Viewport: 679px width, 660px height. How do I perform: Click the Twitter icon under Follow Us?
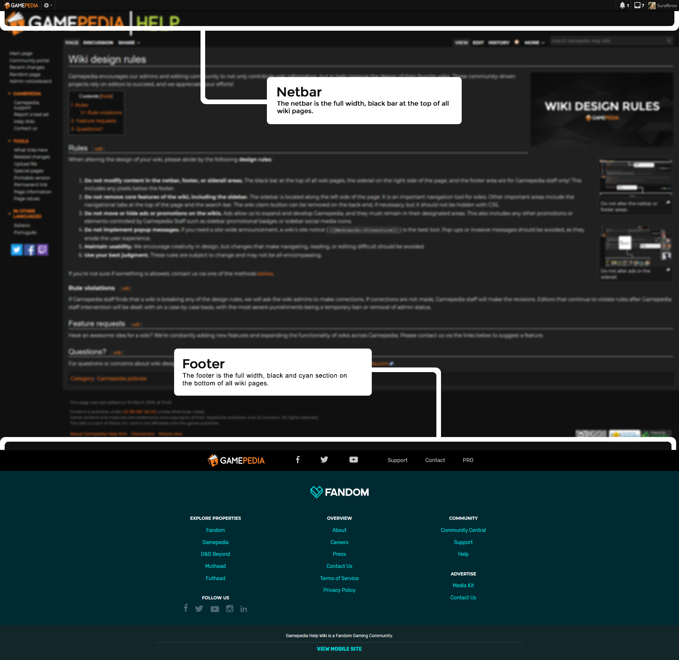[x=199, y=609]
